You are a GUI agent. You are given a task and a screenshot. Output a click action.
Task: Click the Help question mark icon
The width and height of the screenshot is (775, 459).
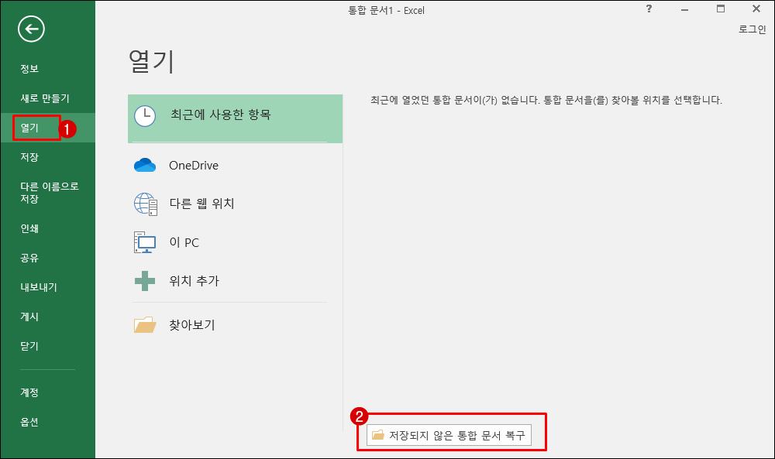(648, 9)
